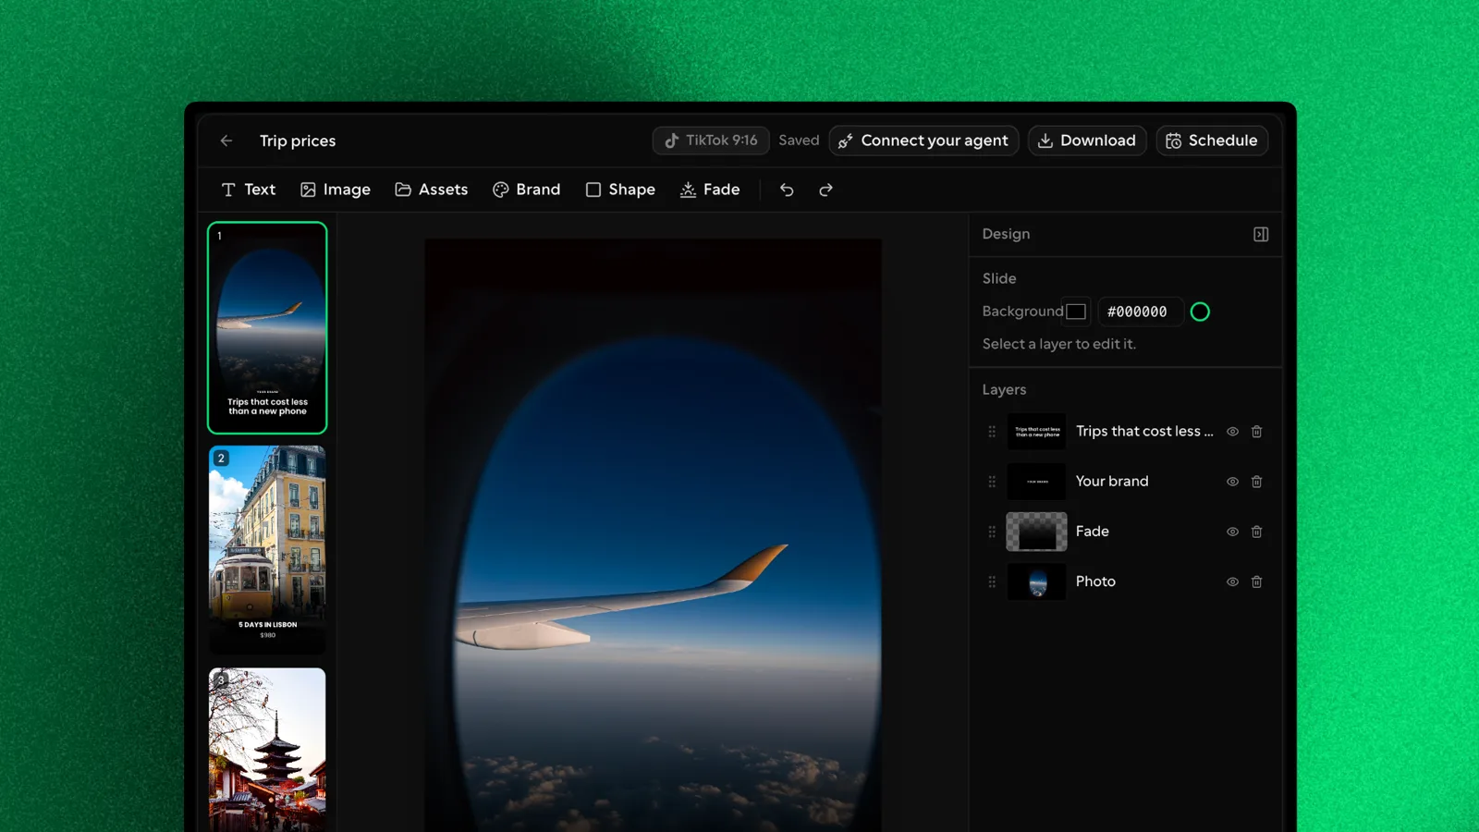Viewport: 1479px width, 832px height.
Task: Click the Layers section heading
Action: pyautogui.click(x=1004, y=390)
